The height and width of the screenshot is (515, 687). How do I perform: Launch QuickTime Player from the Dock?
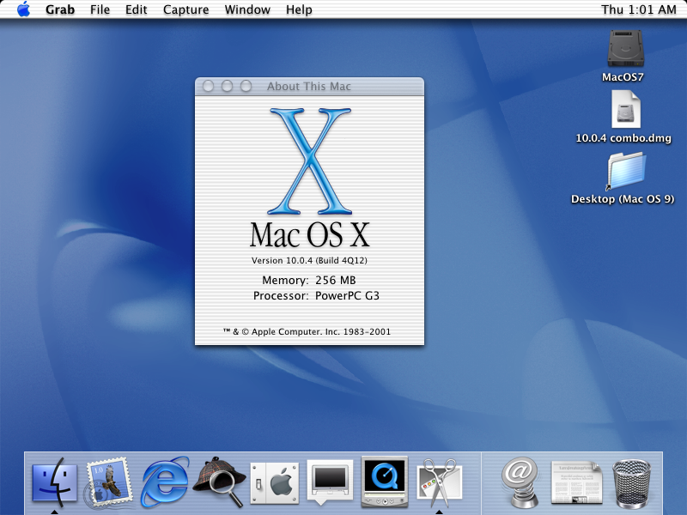[384, 482]
